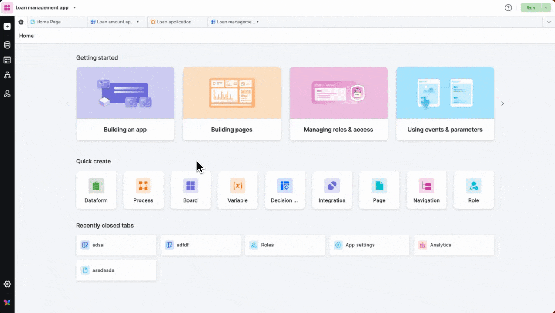This screenshot has height=313, width=555.
Task: Create a new Integration
Action: tap(332, 190)
